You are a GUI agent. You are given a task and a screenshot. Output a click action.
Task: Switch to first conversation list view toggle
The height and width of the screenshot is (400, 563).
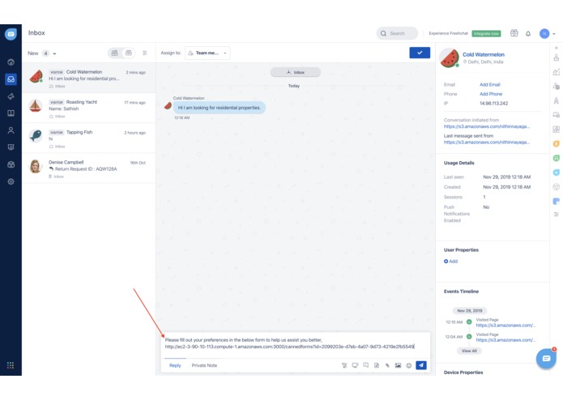[114, 53]
